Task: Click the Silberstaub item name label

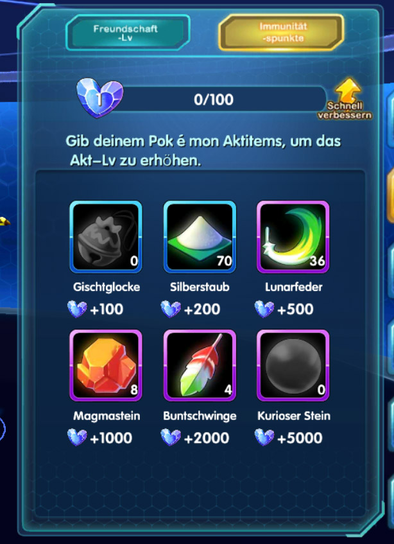Action: click(x=200, y=287)
